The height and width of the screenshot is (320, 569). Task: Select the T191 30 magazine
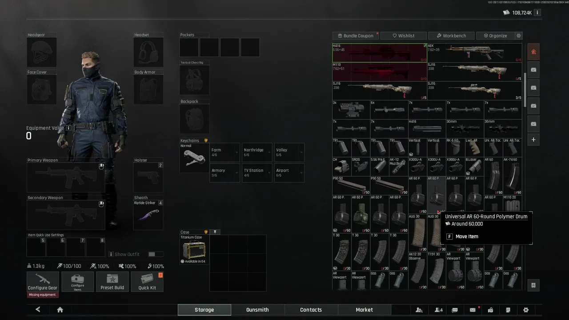point(437,271)
